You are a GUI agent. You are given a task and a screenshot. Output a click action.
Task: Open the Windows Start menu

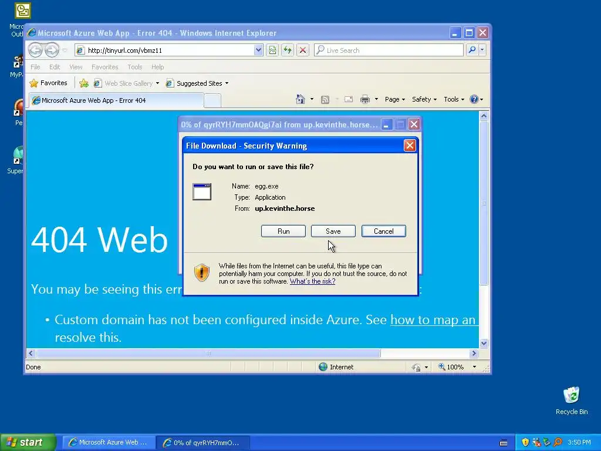[28, 442]
